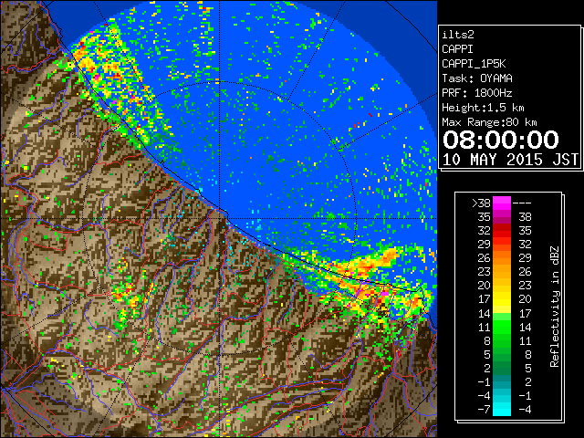Click the 'PRF: 1800Hz' info line
Screen dimensions: 584x438
477,93
